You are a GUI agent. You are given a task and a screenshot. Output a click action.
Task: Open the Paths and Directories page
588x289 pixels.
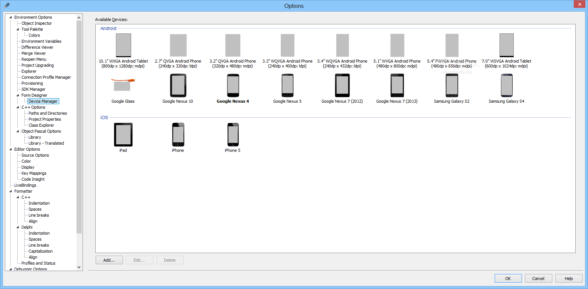click(x=48, y=113)
